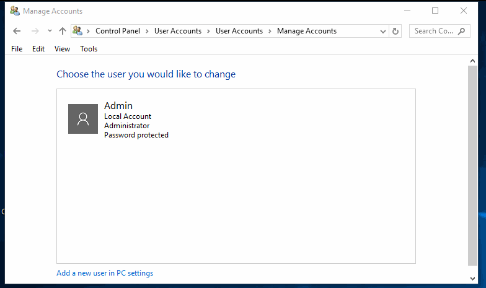Click the User Accounts icon in address bar
Image resolution: width=486 pixels, height=288 pixels.
[x=77, y=31]
